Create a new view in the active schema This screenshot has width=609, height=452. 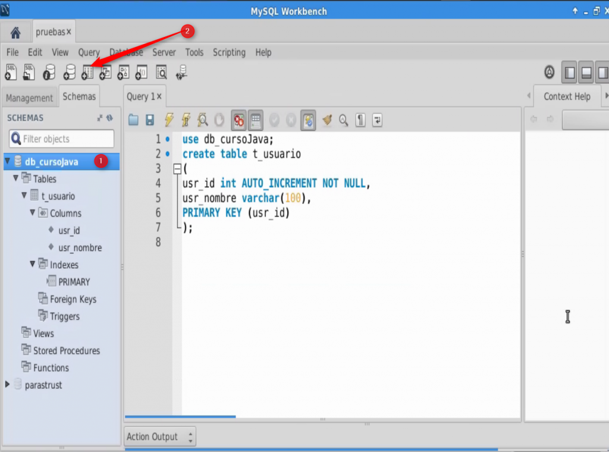105,72
